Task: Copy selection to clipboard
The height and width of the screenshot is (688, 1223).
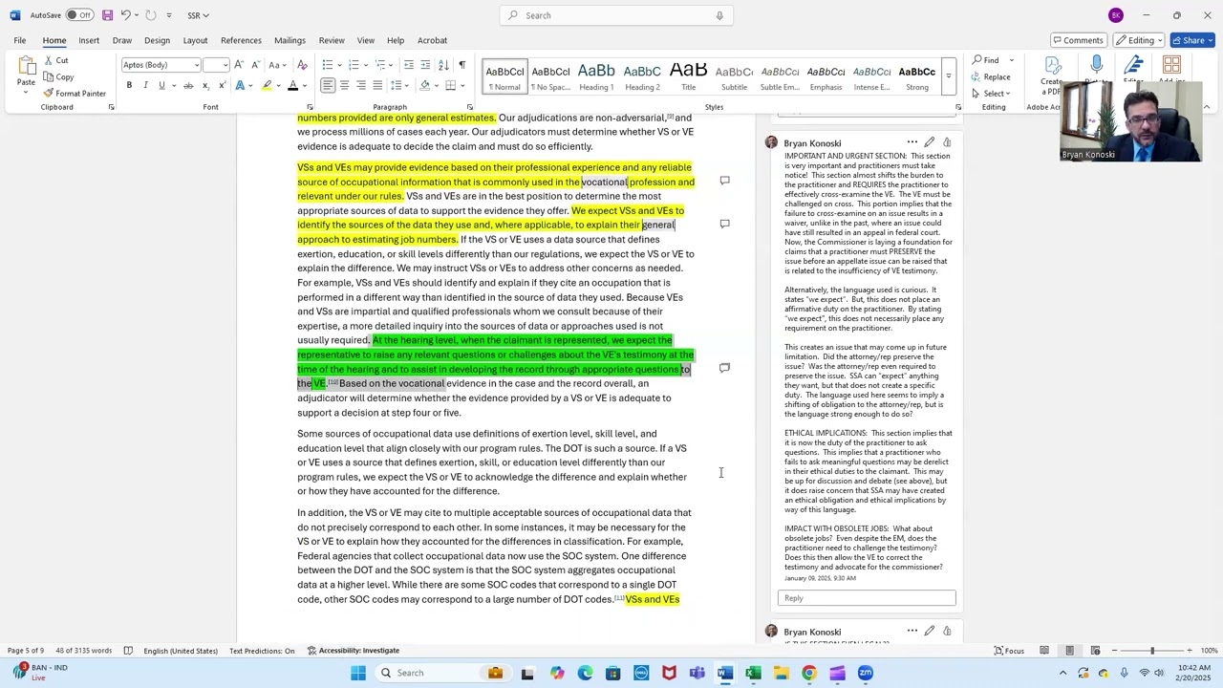Action: click(x=58, y=76)
